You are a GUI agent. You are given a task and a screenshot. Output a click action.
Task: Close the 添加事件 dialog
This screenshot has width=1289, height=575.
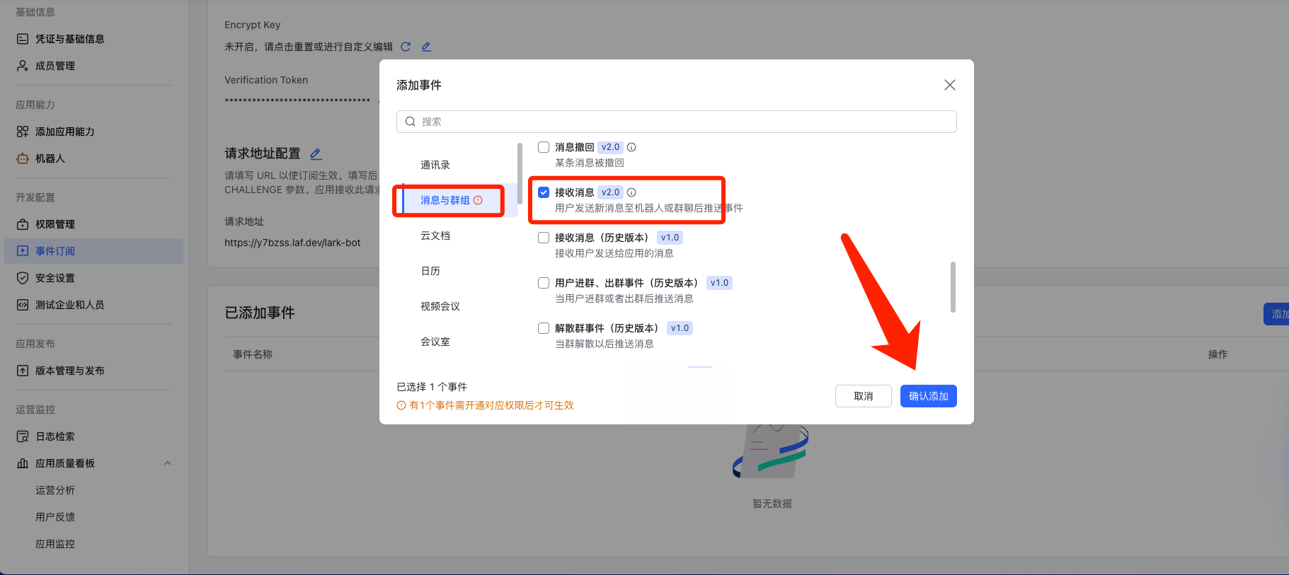(x=950, y=85)
